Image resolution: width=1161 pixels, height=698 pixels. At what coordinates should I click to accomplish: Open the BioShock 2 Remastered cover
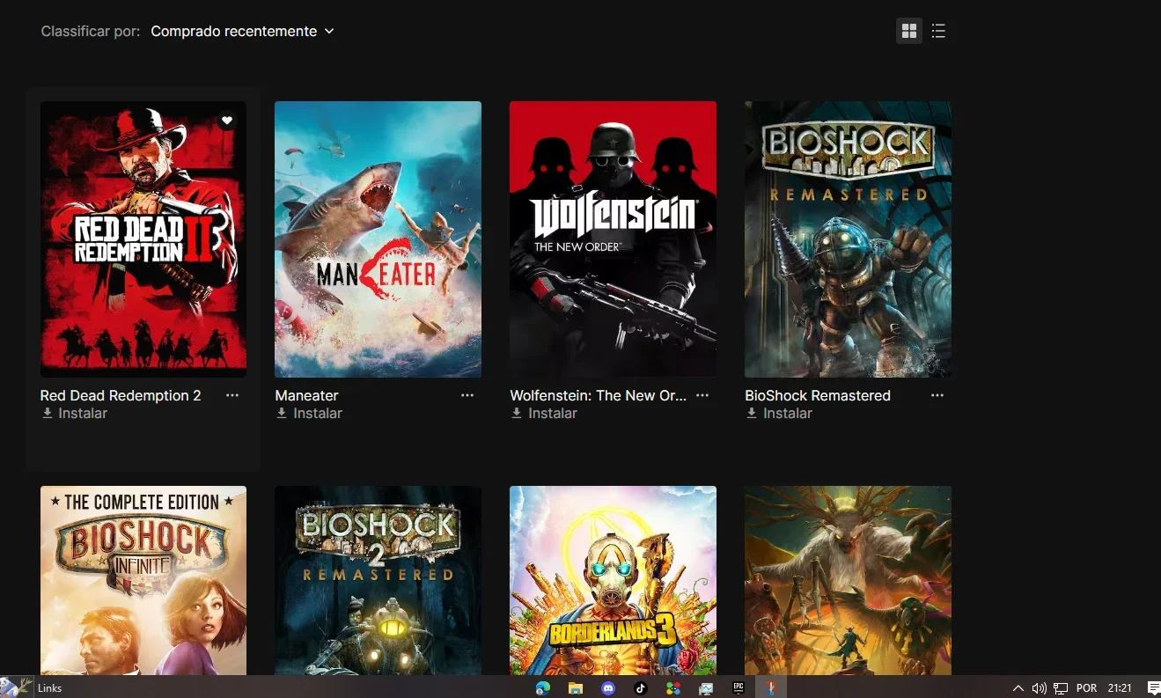click(x=378, y=581)
